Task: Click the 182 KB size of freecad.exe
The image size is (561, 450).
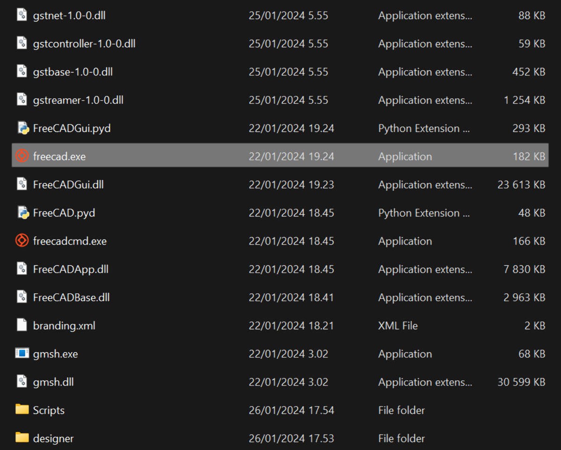Action: point(529,157)
